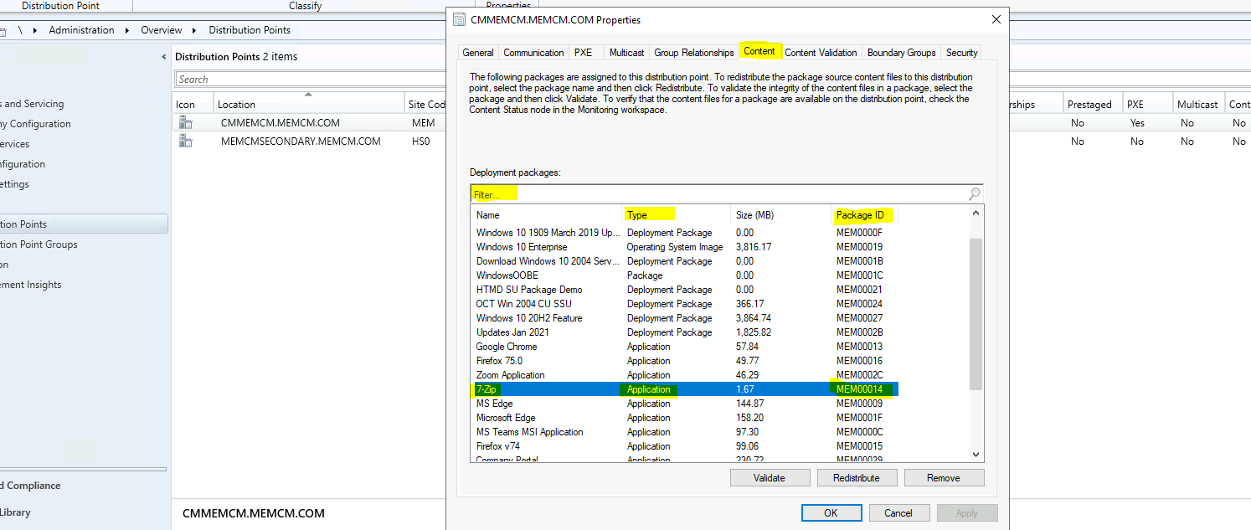Click the scrollbar up arrow in package list
The width and height of the screenshot is (1251, 530).
[975, 215]
